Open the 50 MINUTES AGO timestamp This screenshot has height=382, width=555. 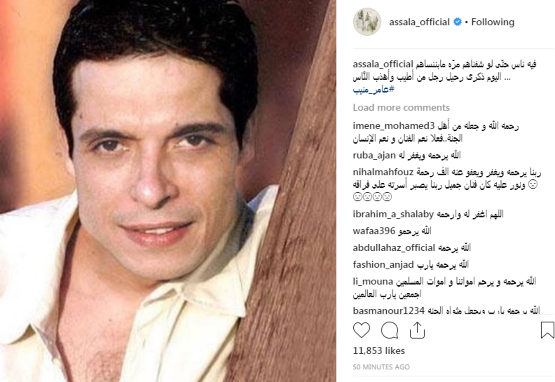coord(381,367)
